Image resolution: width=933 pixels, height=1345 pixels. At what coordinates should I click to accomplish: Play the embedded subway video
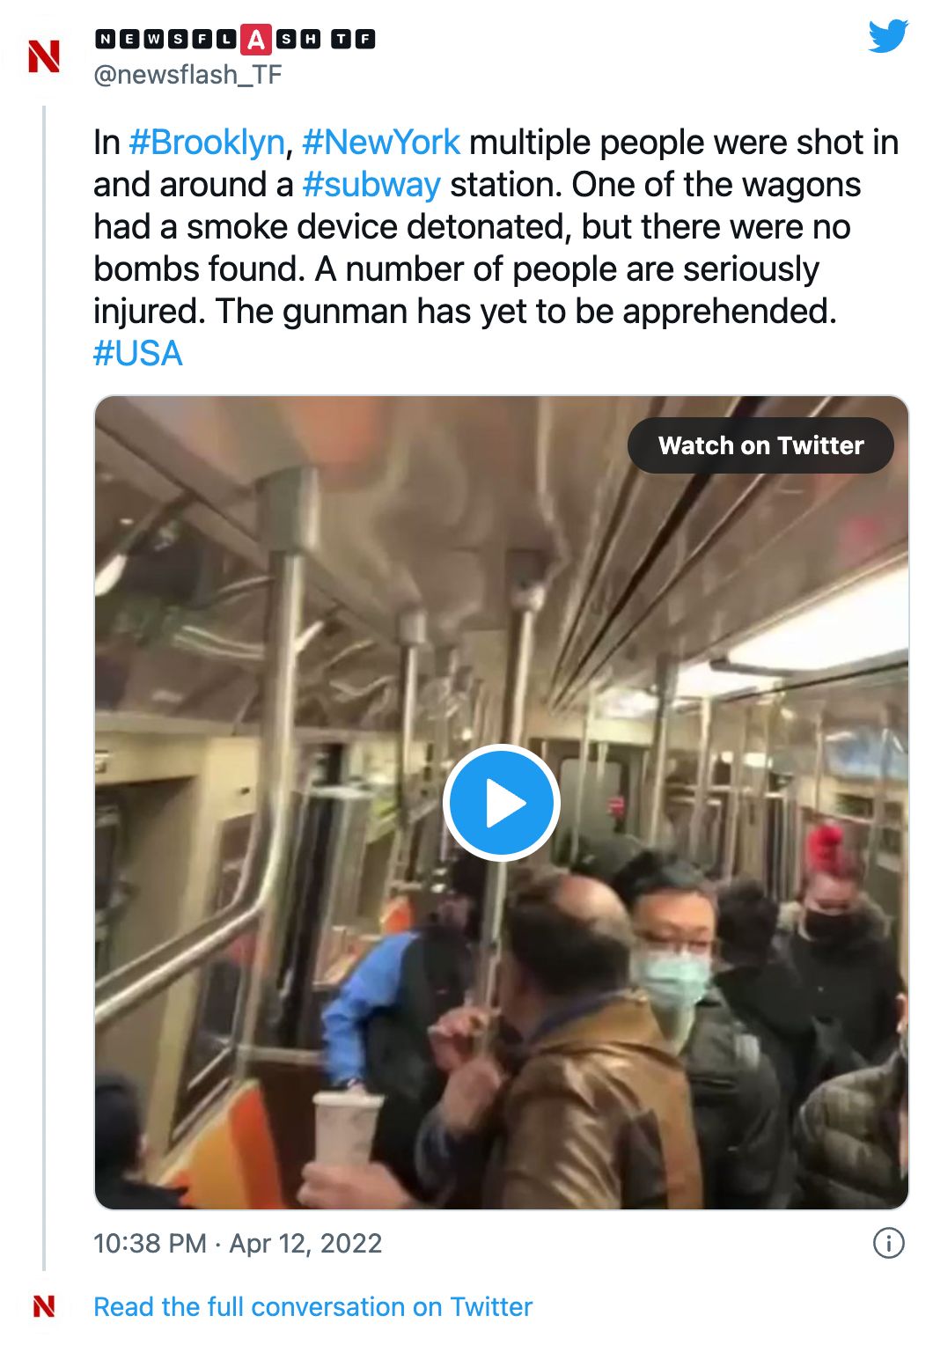(501, 803)
